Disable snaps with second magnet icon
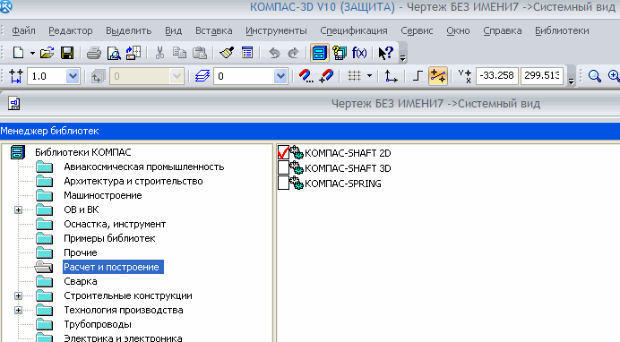This screenshot has height=342, width=620. click(326, 76)
